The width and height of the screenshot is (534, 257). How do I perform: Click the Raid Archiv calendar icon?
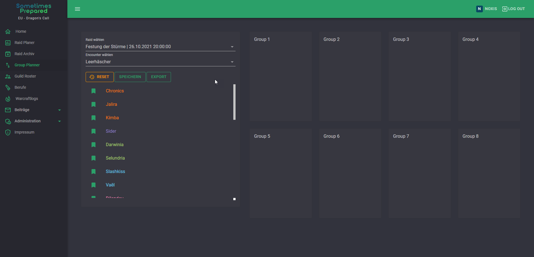tap(8, 54)
